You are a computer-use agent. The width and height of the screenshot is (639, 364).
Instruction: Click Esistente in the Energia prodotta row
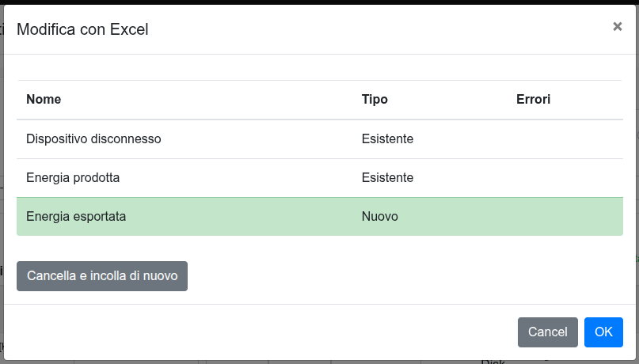(387, 177)
